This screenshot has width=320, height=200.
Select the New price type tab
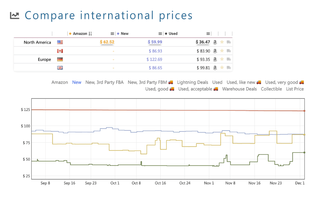(x=77, y=82)
